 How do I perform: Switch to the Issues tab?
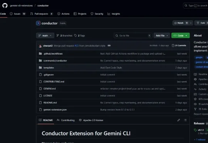pyautogui.click(x=18, y=14)
